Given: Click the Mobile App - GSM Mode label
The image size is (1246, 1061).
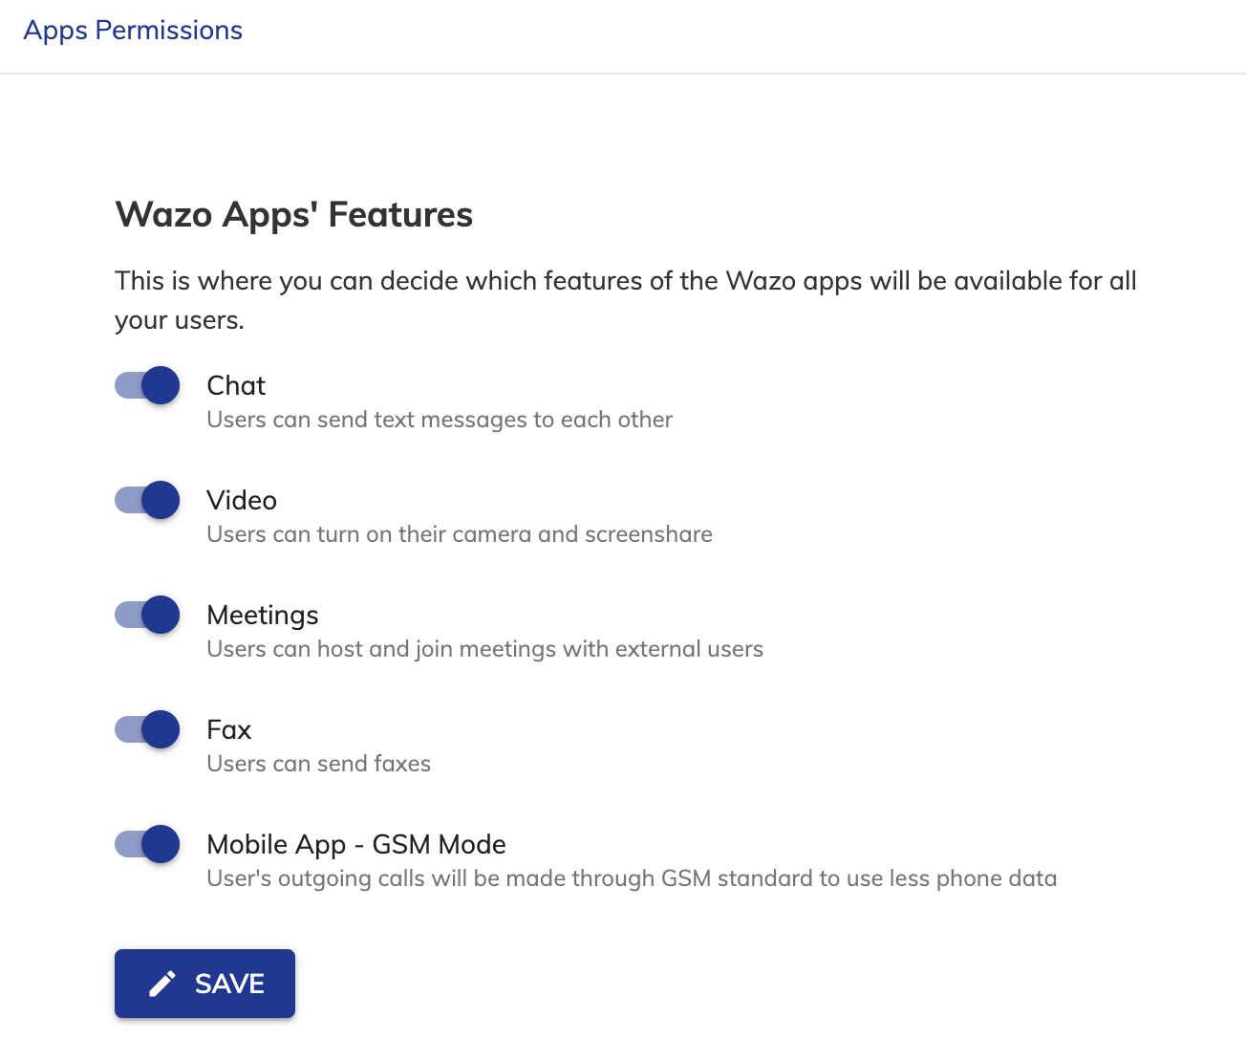Looking at the screenshot, I should pyautogui.click(x=356, y=845).
